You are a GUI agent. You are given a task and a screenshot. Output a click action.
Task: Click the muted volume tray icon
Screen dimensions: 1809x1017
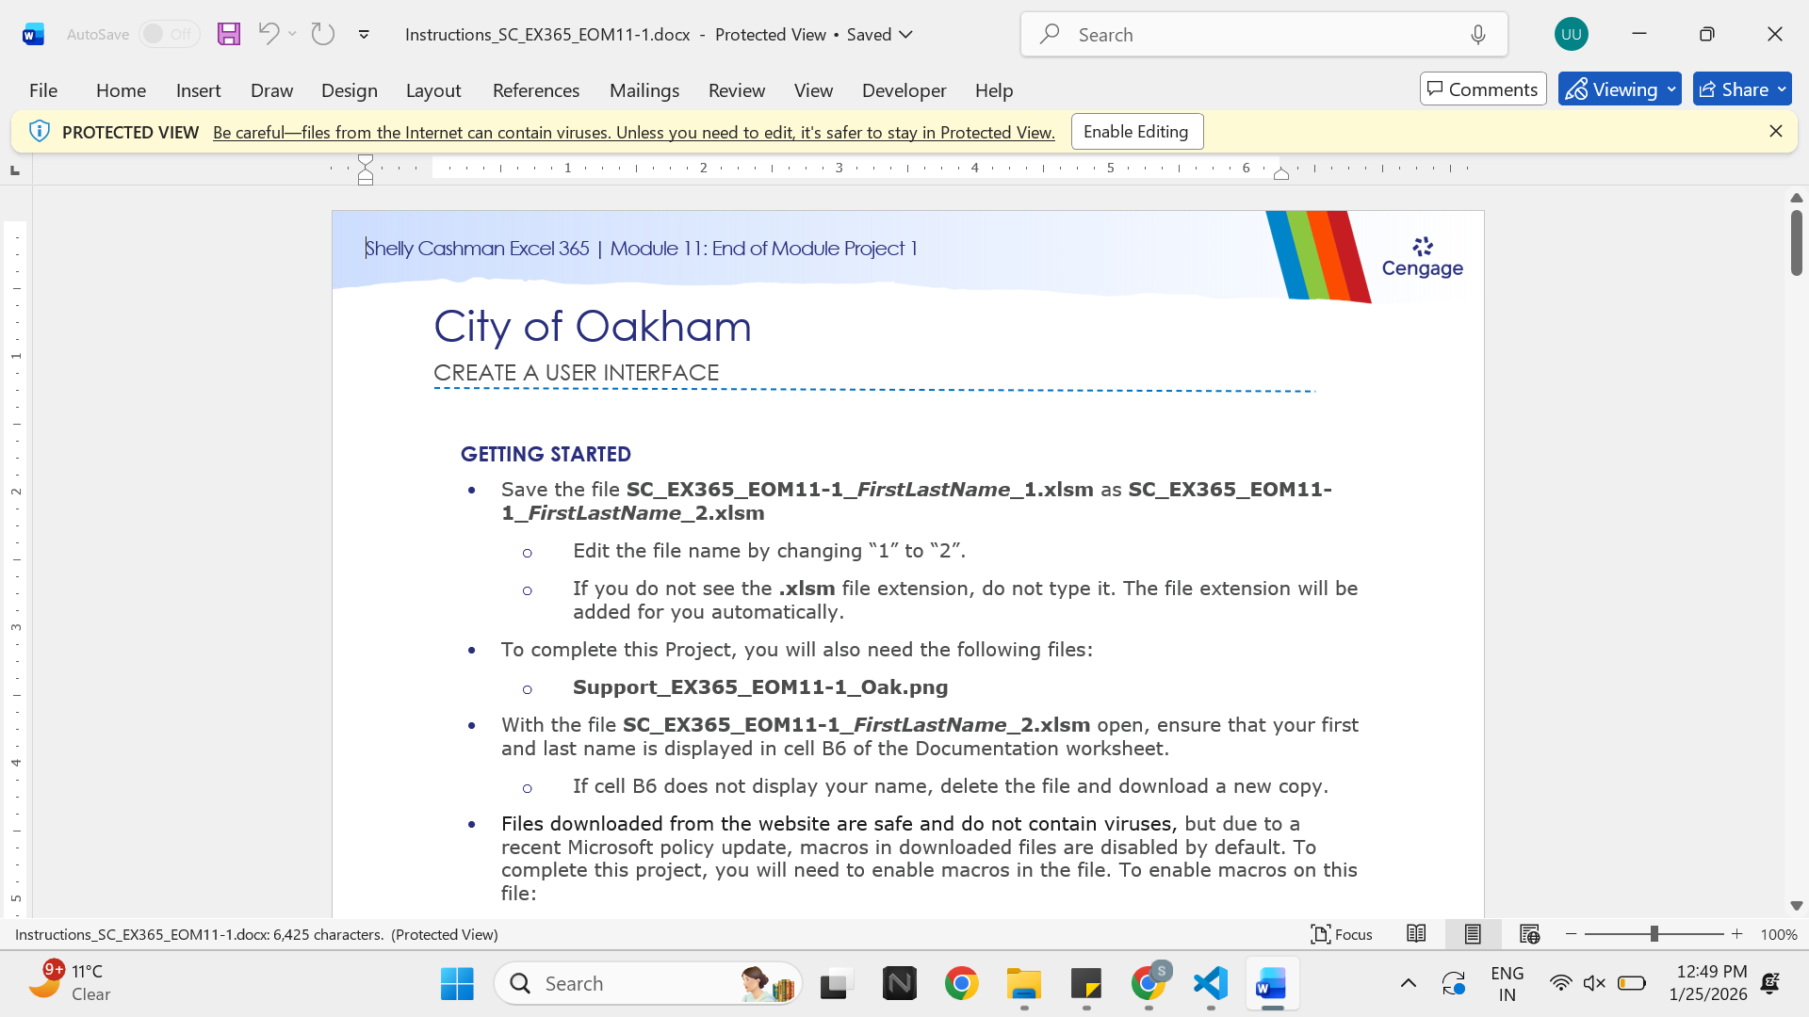(x=1594, y=983)
